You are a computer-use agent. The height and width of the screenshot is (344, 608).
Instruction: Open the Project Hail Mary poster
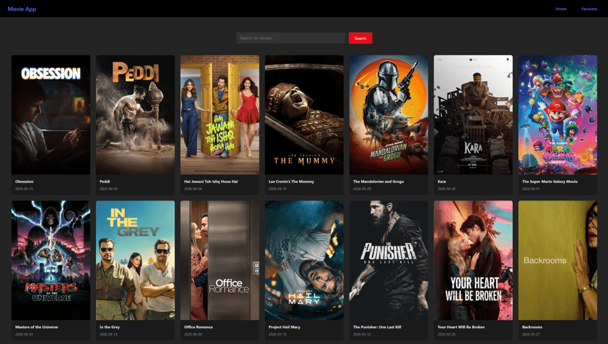click(304, 260)
